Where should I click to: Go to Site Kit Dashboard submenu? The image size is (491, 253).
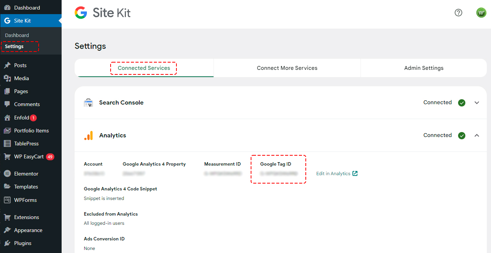coord(17,35)
